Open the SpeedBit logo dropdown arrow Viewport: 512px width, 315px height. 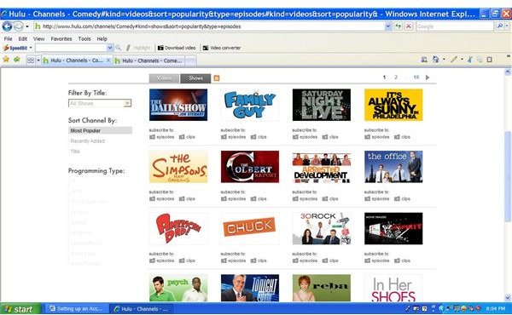(x=31, y=48)
